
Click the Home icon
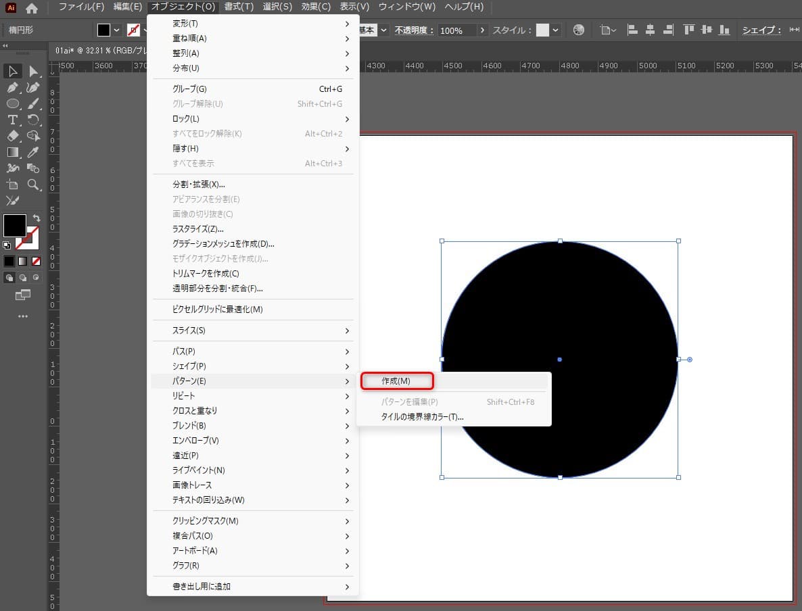tap(32, 9)
